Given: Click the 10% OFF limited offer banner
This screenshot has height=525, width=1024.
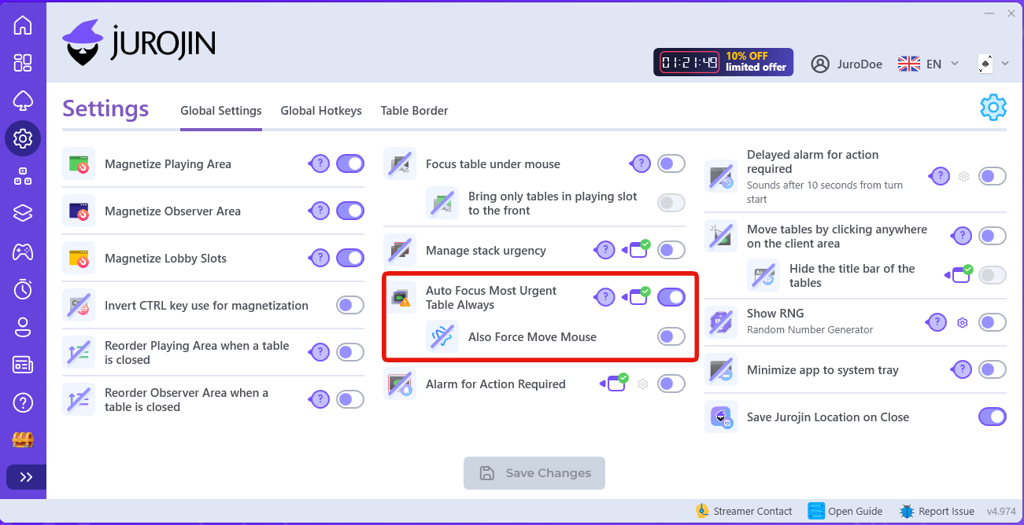Looking at the screenshot, I should pos(723,62).
